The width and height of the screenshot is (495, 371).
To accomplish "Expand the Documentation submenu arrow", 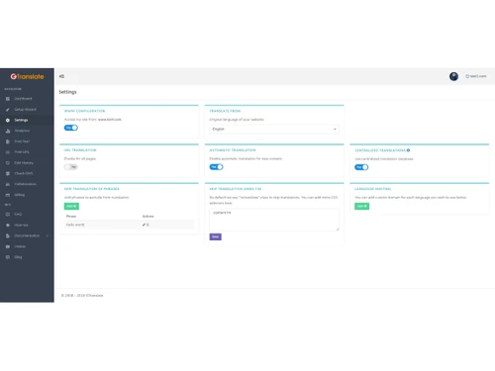I will [48, 235].
